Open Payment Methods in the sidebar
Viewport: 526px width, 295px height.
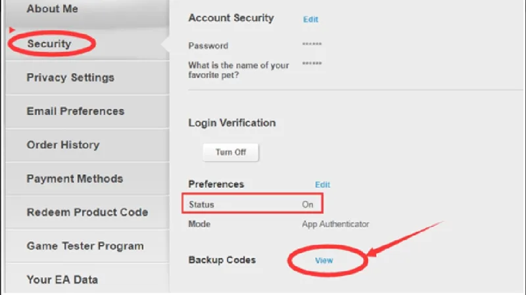point(74,179)
